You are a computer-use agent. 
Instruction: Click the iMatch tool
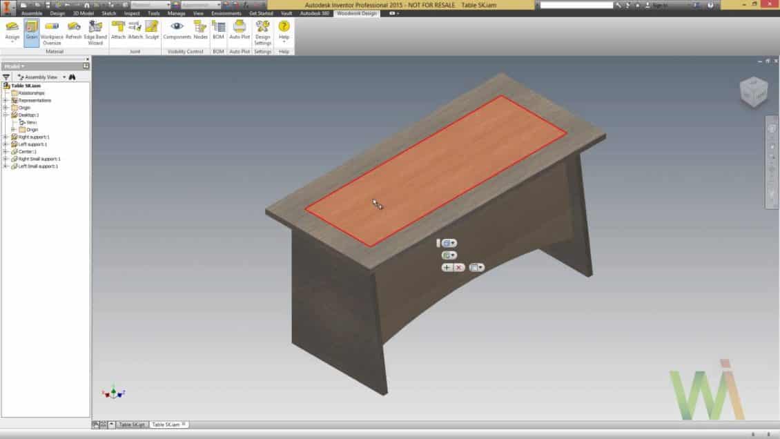(x=135, y=28)
